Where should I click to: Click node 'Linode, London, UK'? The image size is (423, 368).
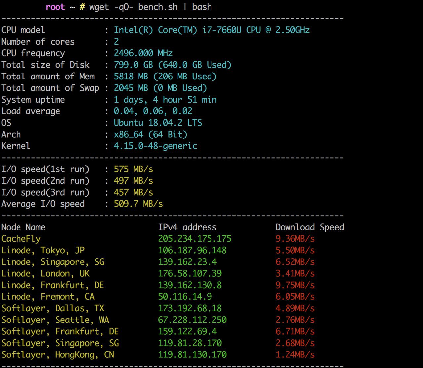tap(45, 273)
